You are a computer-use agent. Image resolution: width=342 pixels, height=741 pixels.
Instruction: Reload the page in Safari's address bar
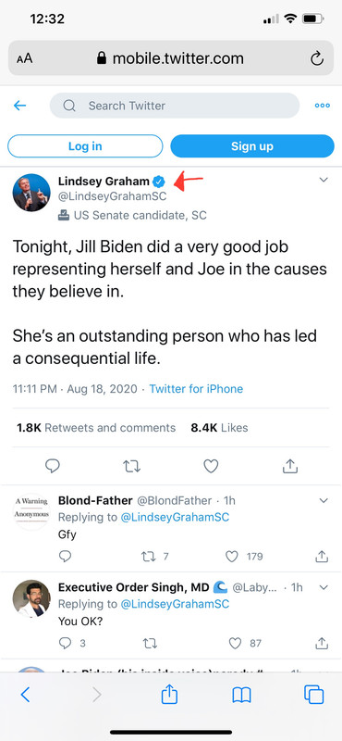(316, 58)
